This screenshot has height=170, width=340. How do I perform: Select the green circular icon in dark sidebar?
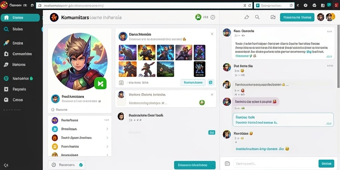coord(6,78)
